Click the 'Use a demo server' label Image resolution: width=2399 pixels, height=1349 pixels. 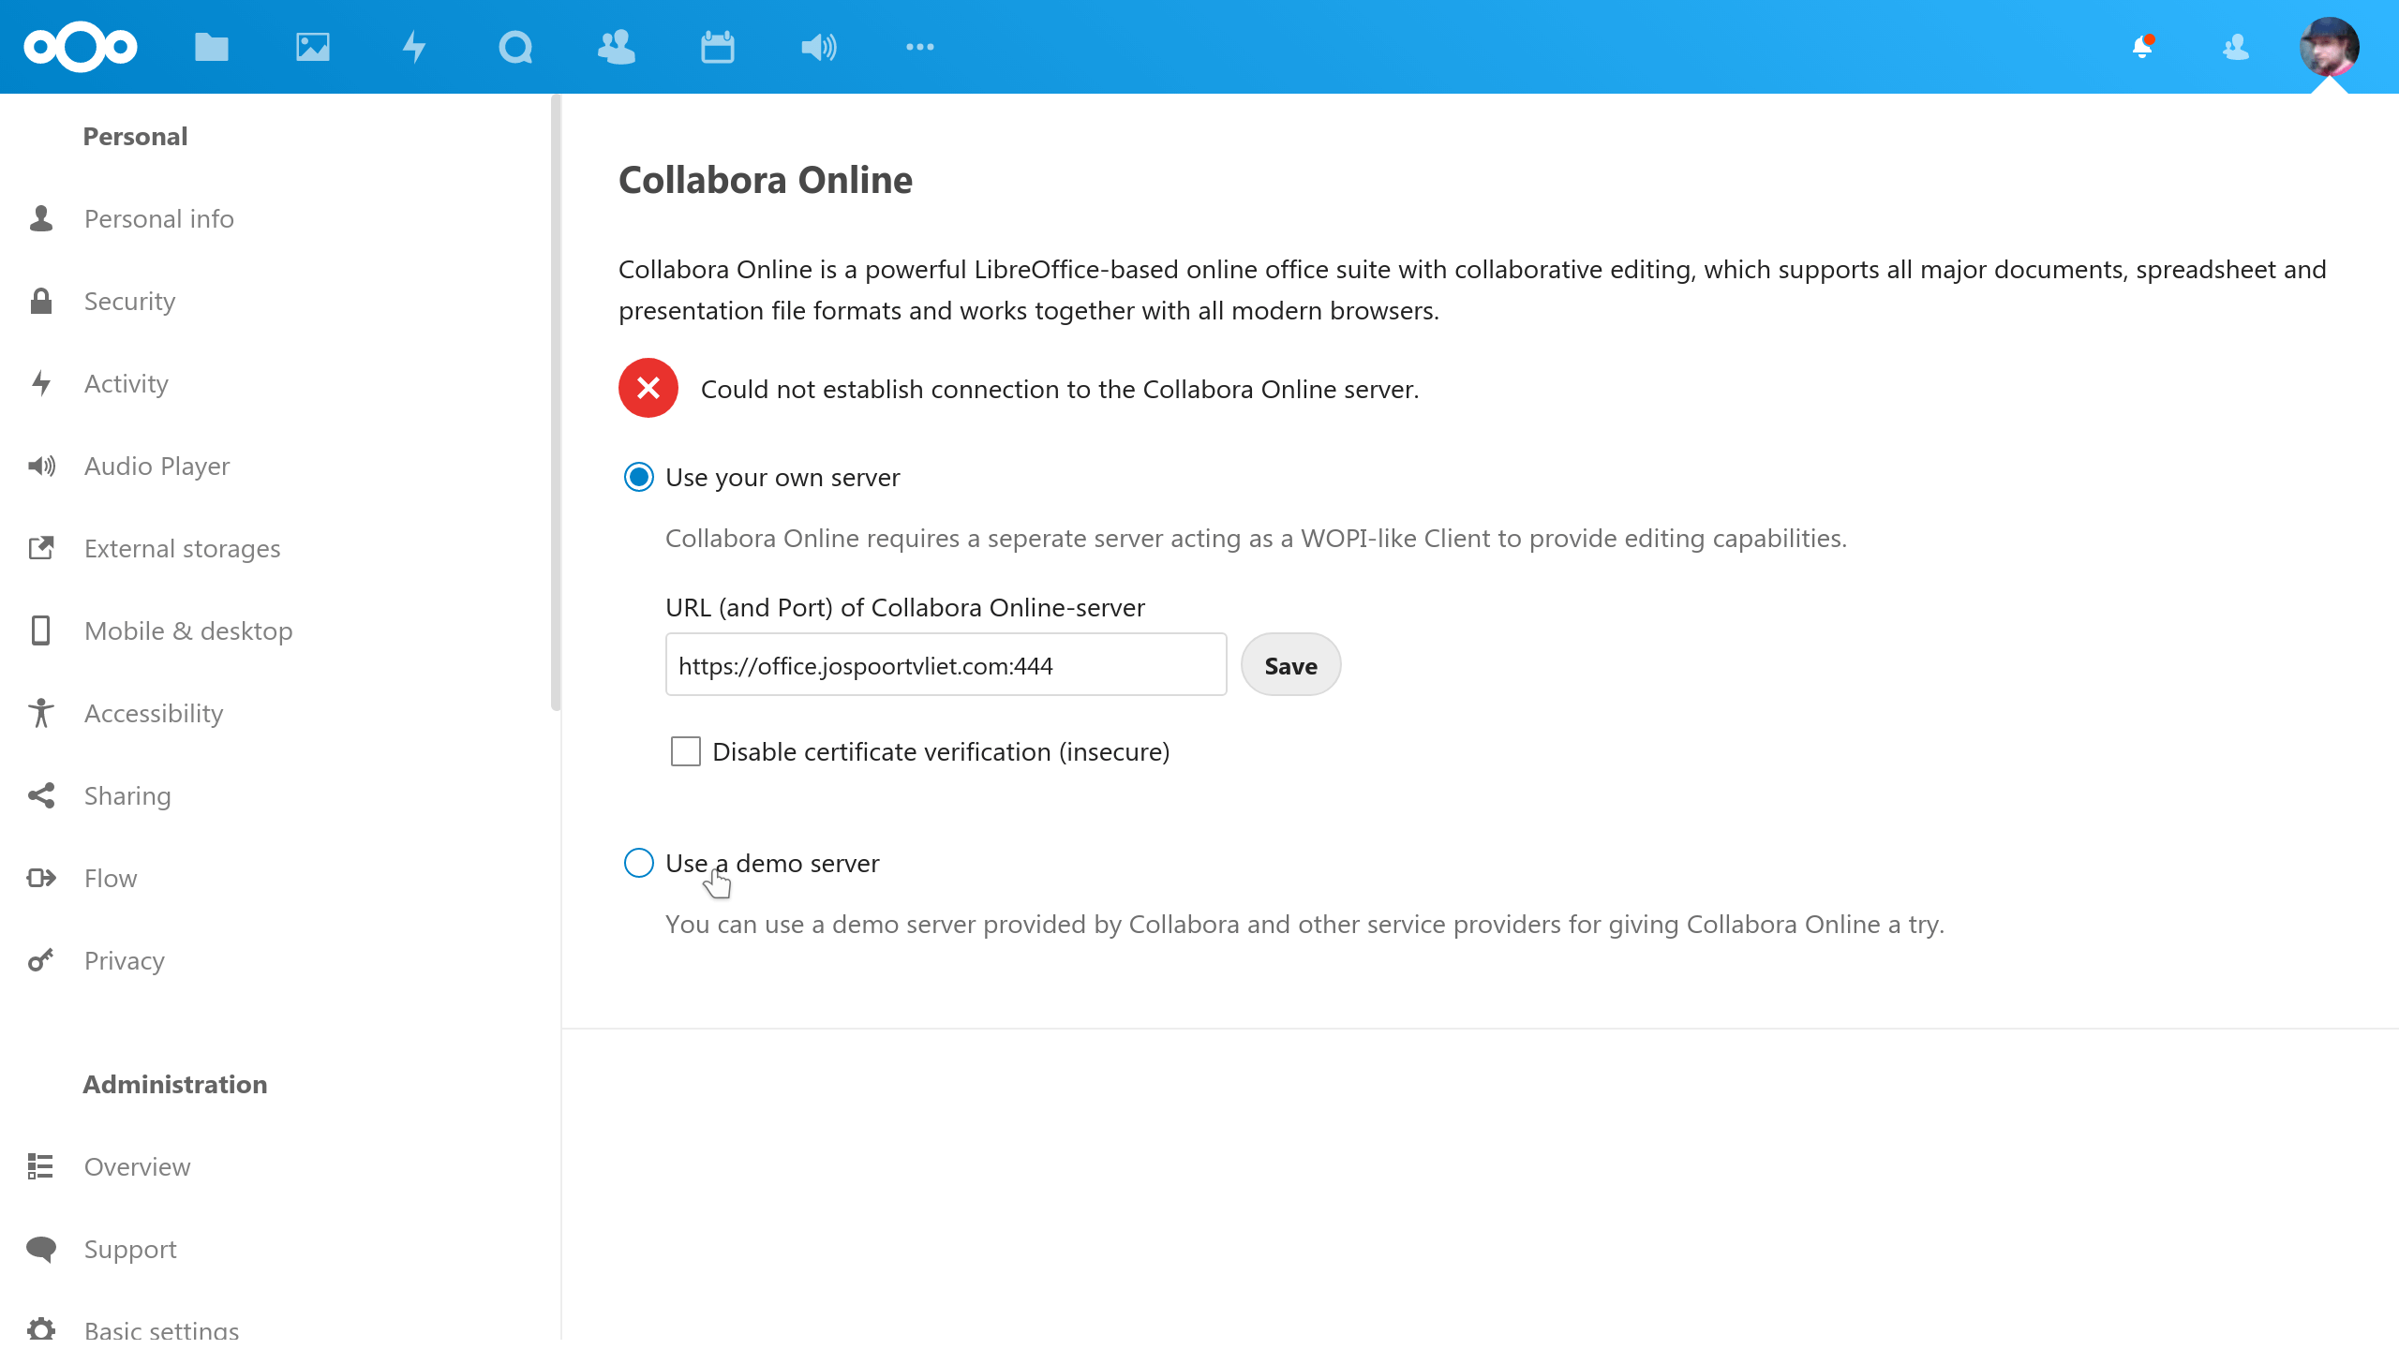coord(772,863)
